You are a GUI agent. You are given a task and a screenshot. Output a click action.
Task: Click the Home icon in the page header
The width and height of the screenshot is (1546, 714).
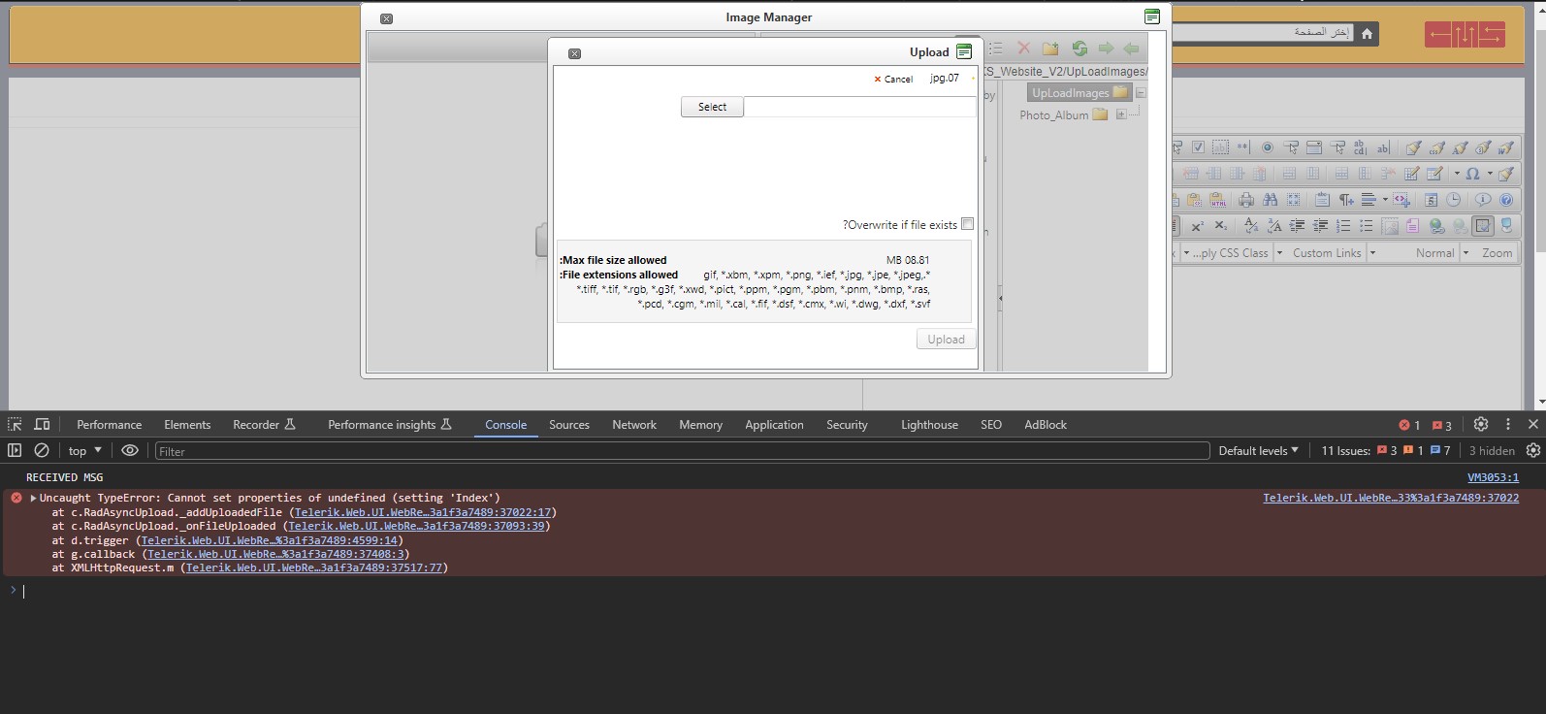[1367, 34]
